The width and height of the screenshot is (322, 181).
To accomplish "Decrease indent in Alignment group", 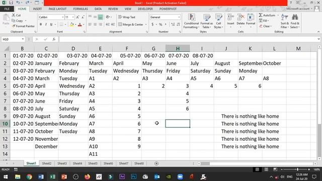I will click(x=108, y=25).
